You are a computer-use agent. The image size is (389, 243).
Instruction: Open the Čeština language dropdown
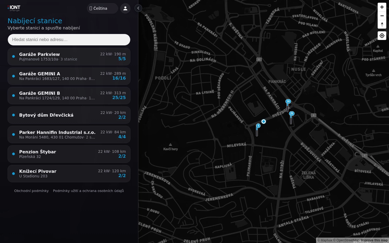pos(102,8)
